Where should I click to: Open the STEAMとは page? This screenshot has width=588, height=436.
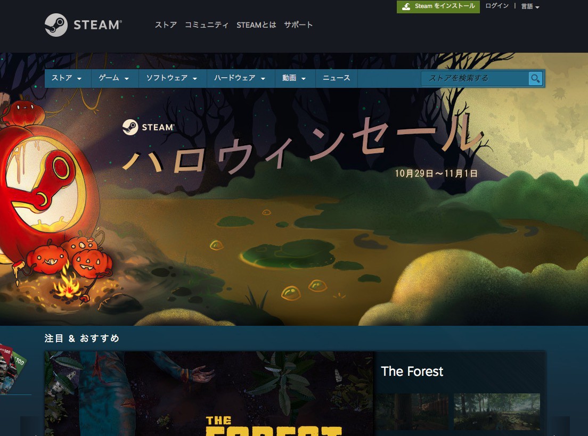coord(256,24)
